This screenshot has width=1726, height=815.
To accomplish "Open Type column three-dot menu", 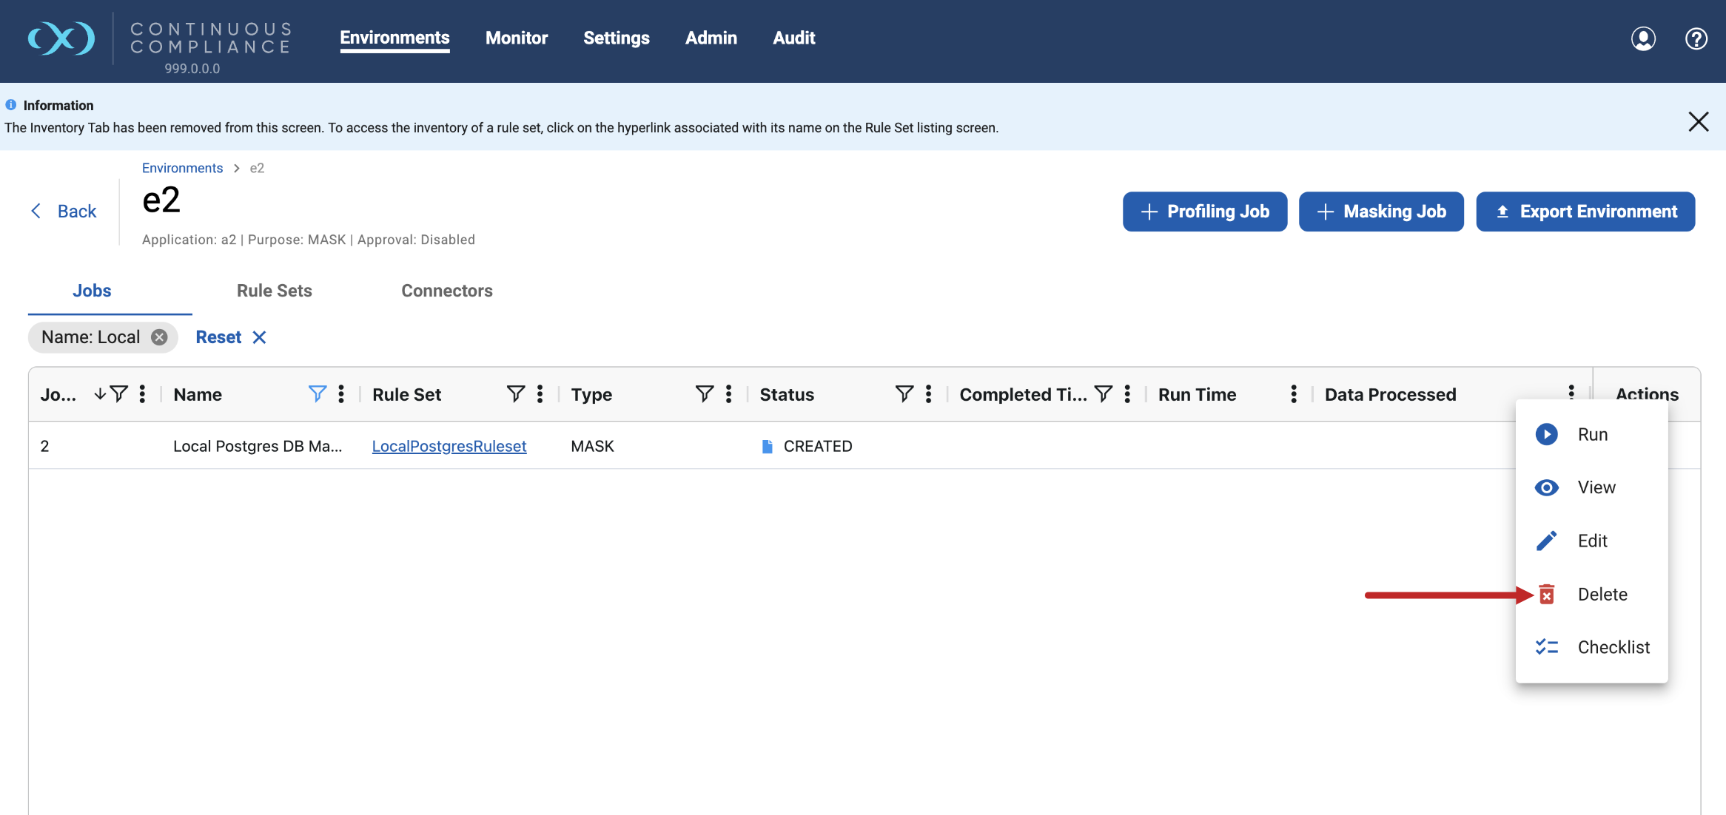I will [x=729, y=394].
